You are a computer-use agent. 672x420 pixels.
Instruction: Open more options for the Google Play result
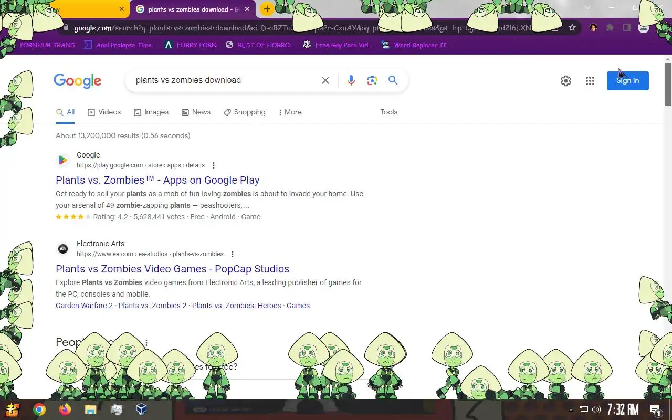pos(213,165)
